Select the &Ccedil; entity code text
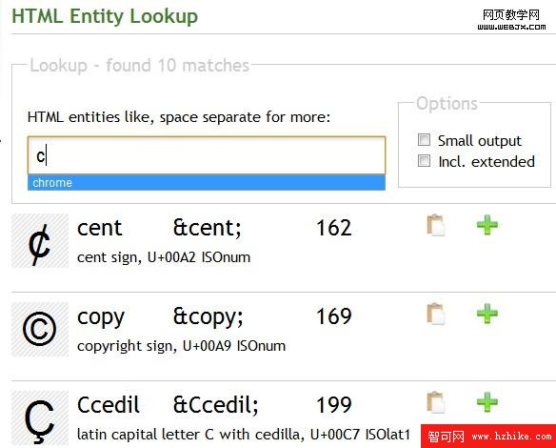The image size is (556, 448). coord(216,405)
